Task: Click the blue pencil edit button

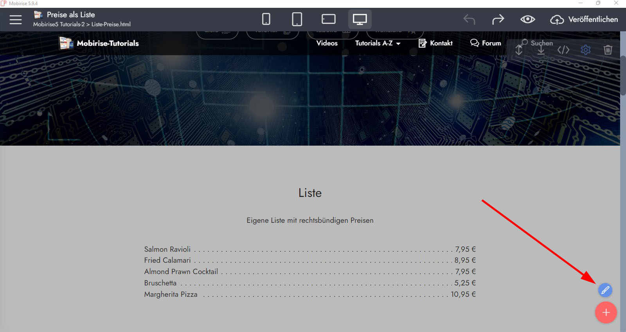Action: click(605, 290)
